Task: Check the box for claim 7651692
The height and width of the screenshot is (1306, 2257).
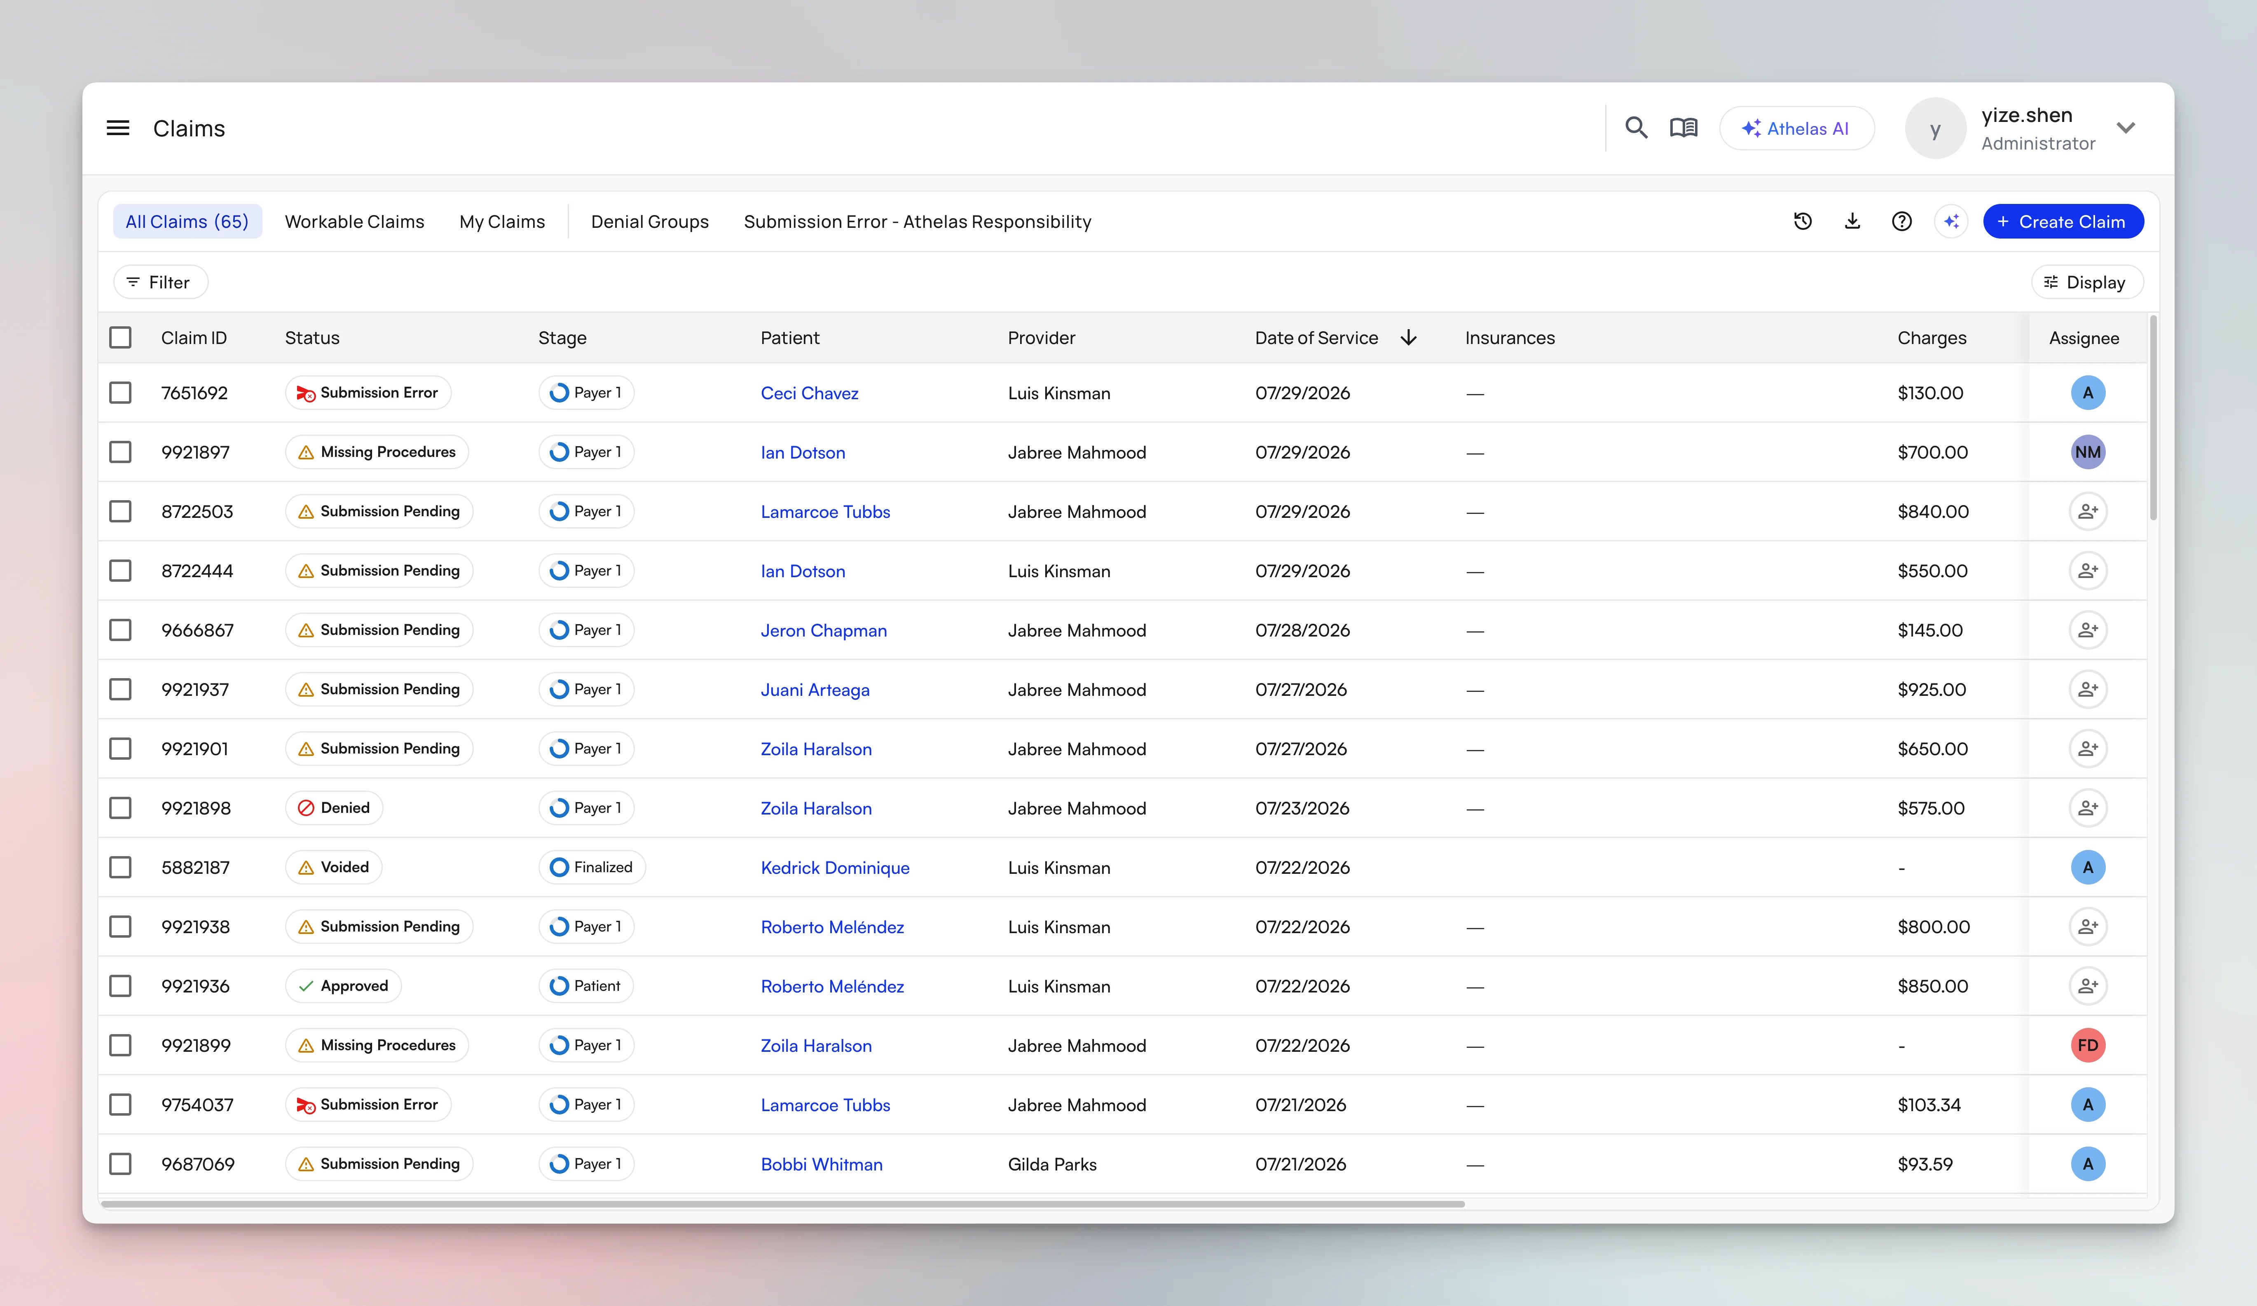Action: tap(120, 392)
